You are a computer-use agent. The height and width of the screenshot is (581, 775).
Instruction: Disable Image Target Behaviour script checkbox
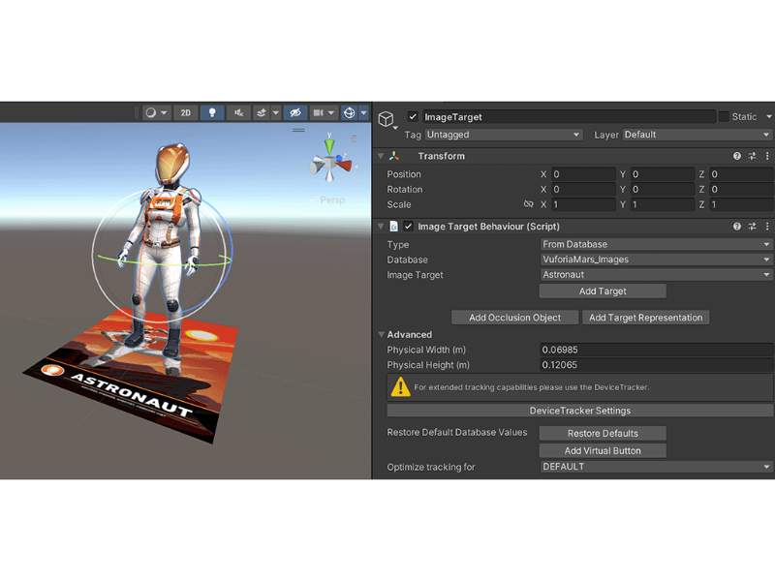tap(409, 227)
